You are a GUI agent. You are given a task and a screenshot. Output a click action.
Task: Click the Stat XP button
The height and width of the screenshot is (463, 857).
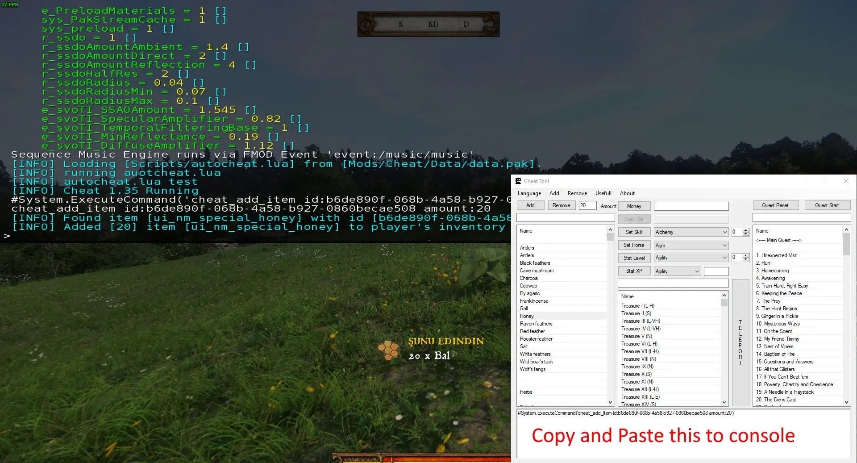coord(634,271)
